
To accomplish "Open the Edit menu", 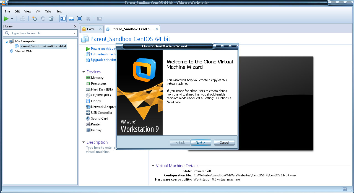I will pos(17,11).
